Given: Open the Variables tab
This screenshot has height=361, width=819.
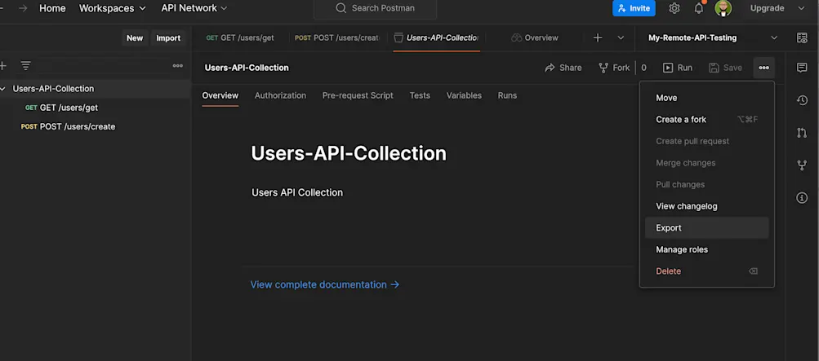Looking at the screenshot, I should click(x=464, y=95).
